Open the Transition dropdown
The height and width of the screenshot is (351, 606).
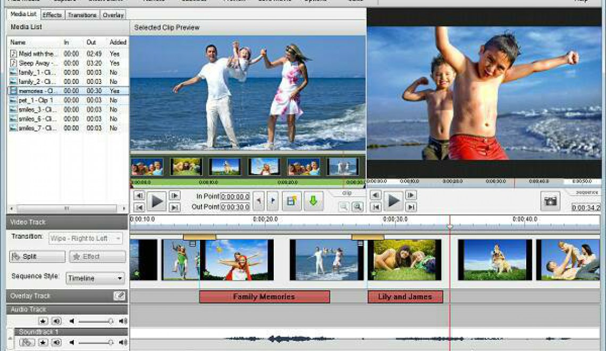point(86,238)
